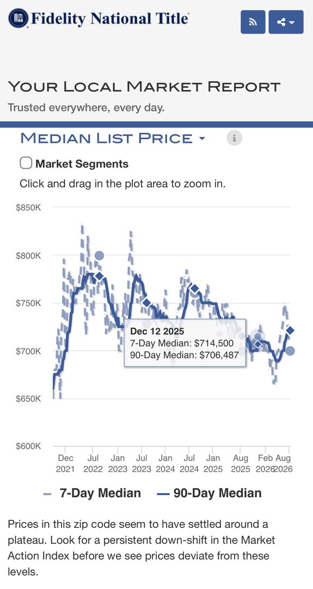Screen dimensions: 313x589
Task: Enable the Market Segments checkbox
Action: pos(26,164)
